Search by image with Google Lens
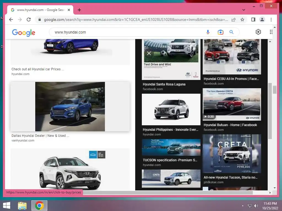The width and height of the screenshot is (282, 211). pos(220,32)
